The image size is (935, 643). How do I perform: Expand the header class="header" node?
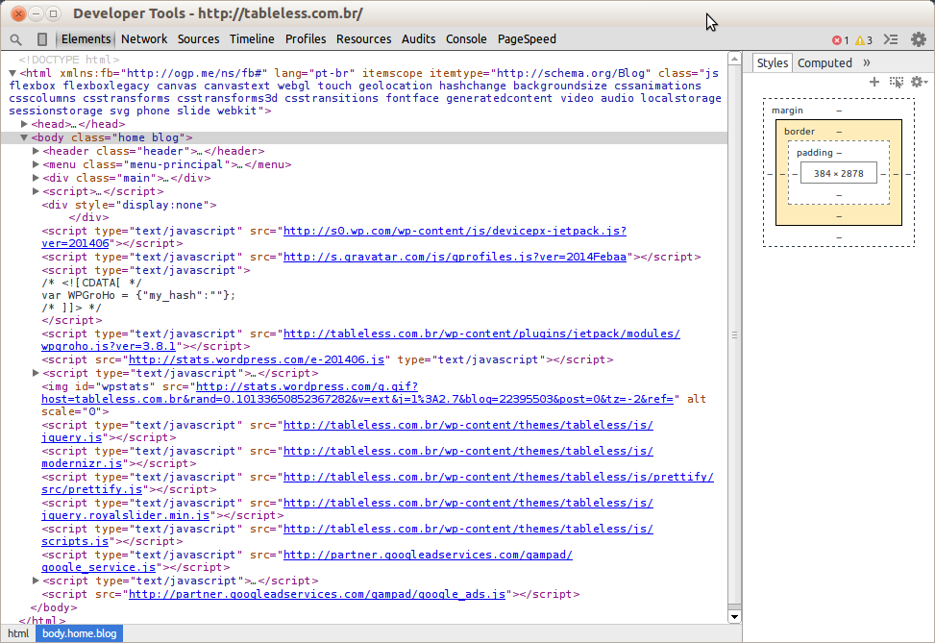36,152
